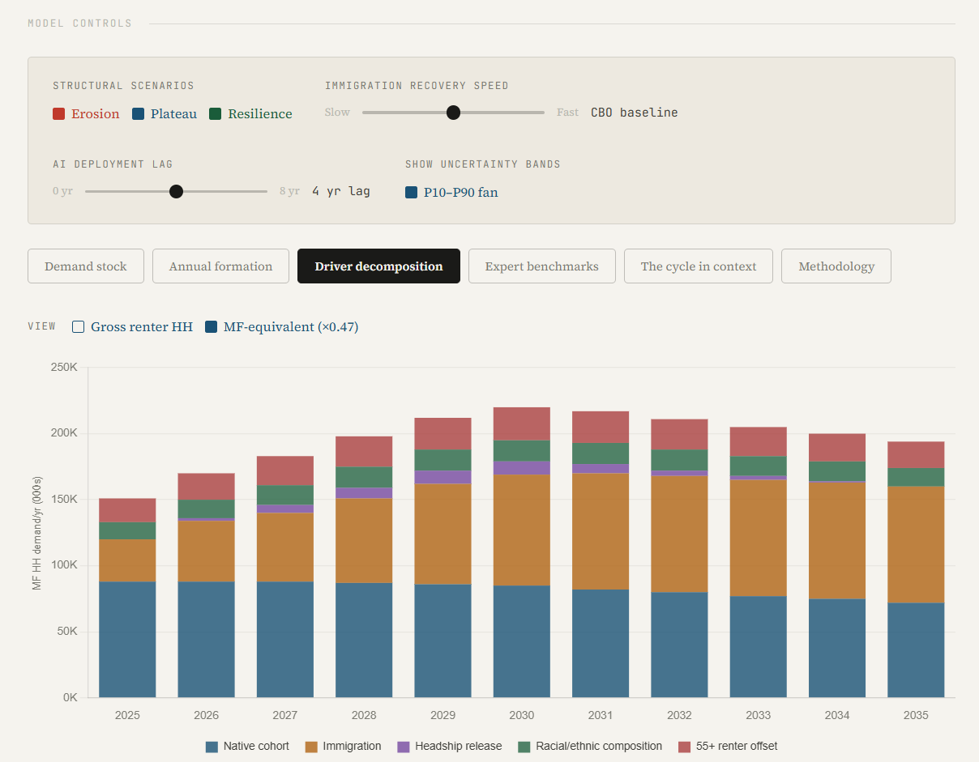Open the Annual formation tab
The image size is (979, 762).
click(220, 266)
